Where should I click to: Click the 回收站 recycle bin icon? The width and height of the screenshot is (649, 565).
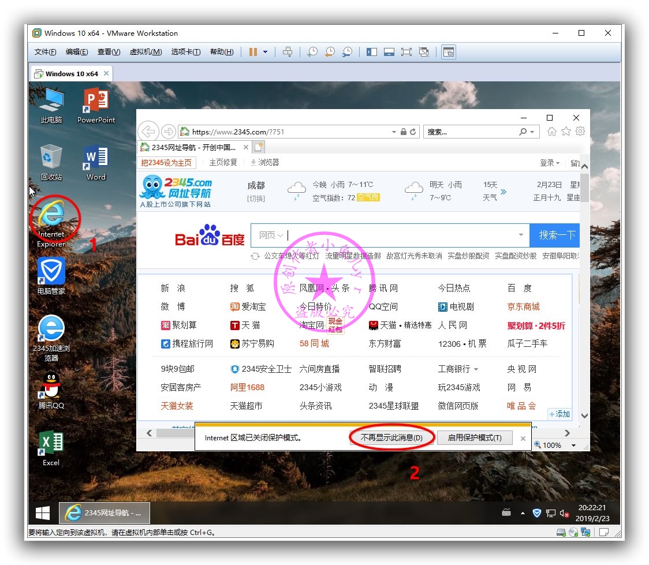pyautogui.click(x=51, y=163)
